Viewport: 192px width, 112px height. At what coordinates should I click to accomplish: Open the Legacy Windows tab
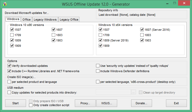45,20
